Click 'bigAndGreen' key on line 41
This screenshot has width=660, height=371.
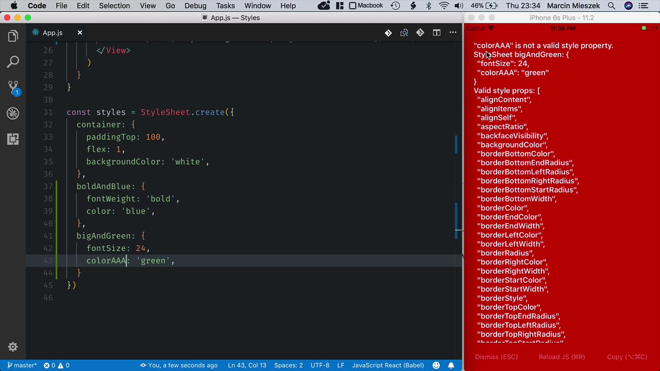pos(104,236)
